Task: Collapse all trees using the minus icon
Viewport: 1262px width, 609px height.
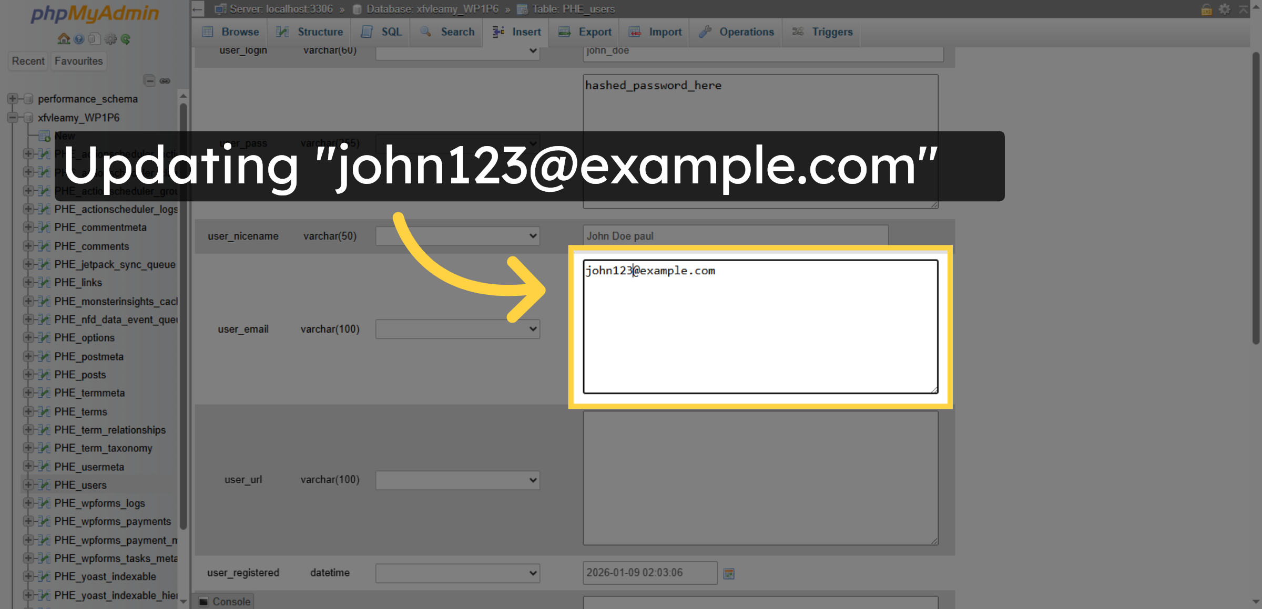Action: pyautogui.click(x=149, y=80)
